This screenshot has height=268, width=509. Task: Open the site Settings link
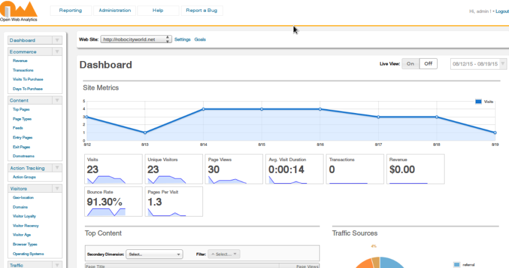(x=182, y=40)
